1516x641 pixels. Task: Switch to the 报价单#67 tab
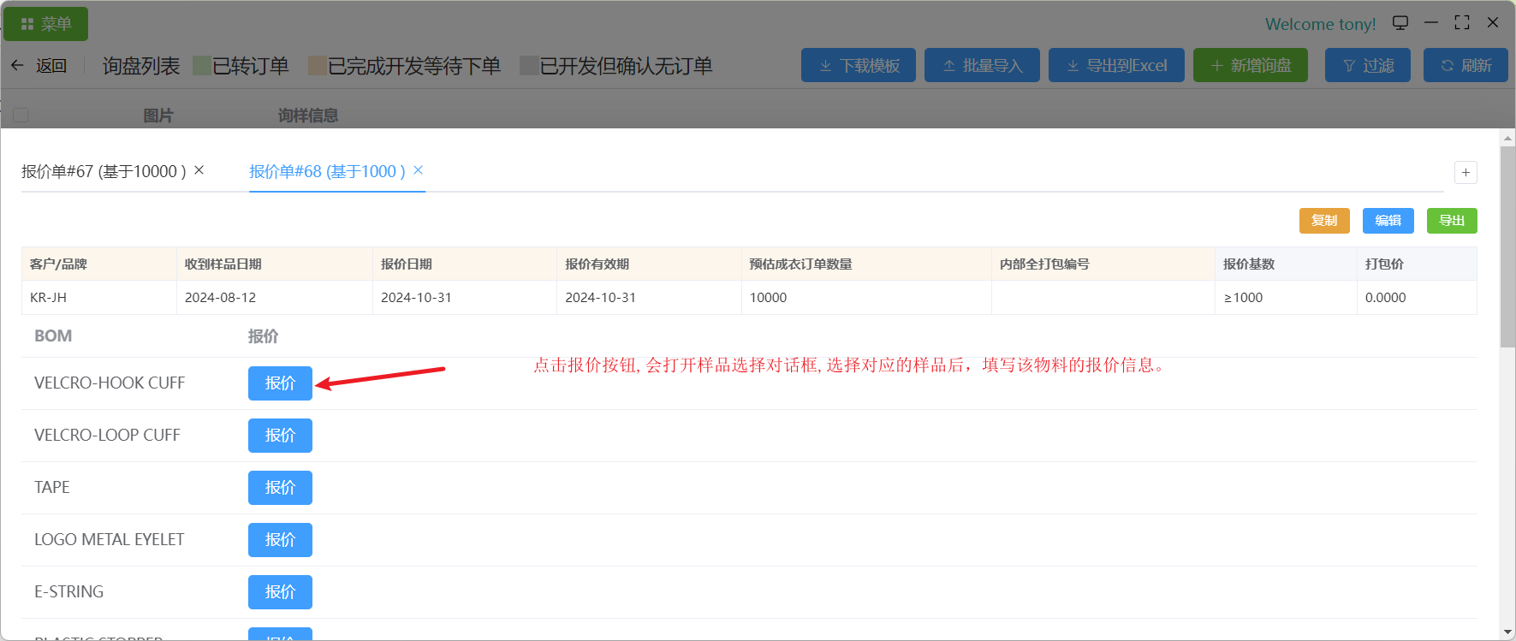(x=103, y=172)
